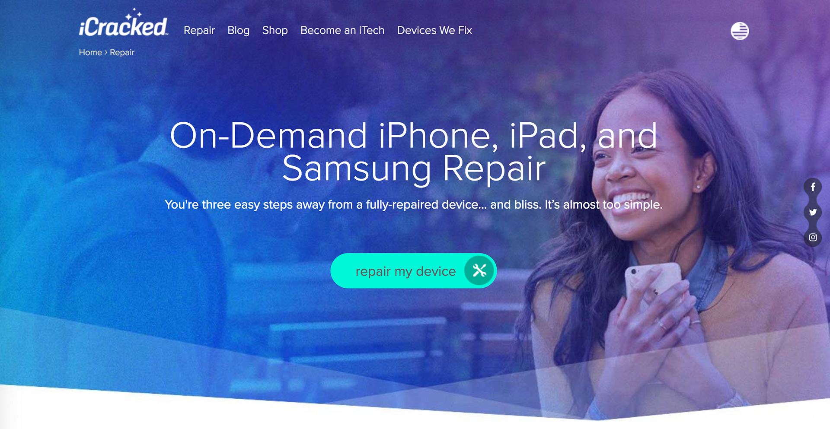Screen dimensions: 830x429
Task: Click the Repair breadcrumb link
Action: click(x=122, y=52)
